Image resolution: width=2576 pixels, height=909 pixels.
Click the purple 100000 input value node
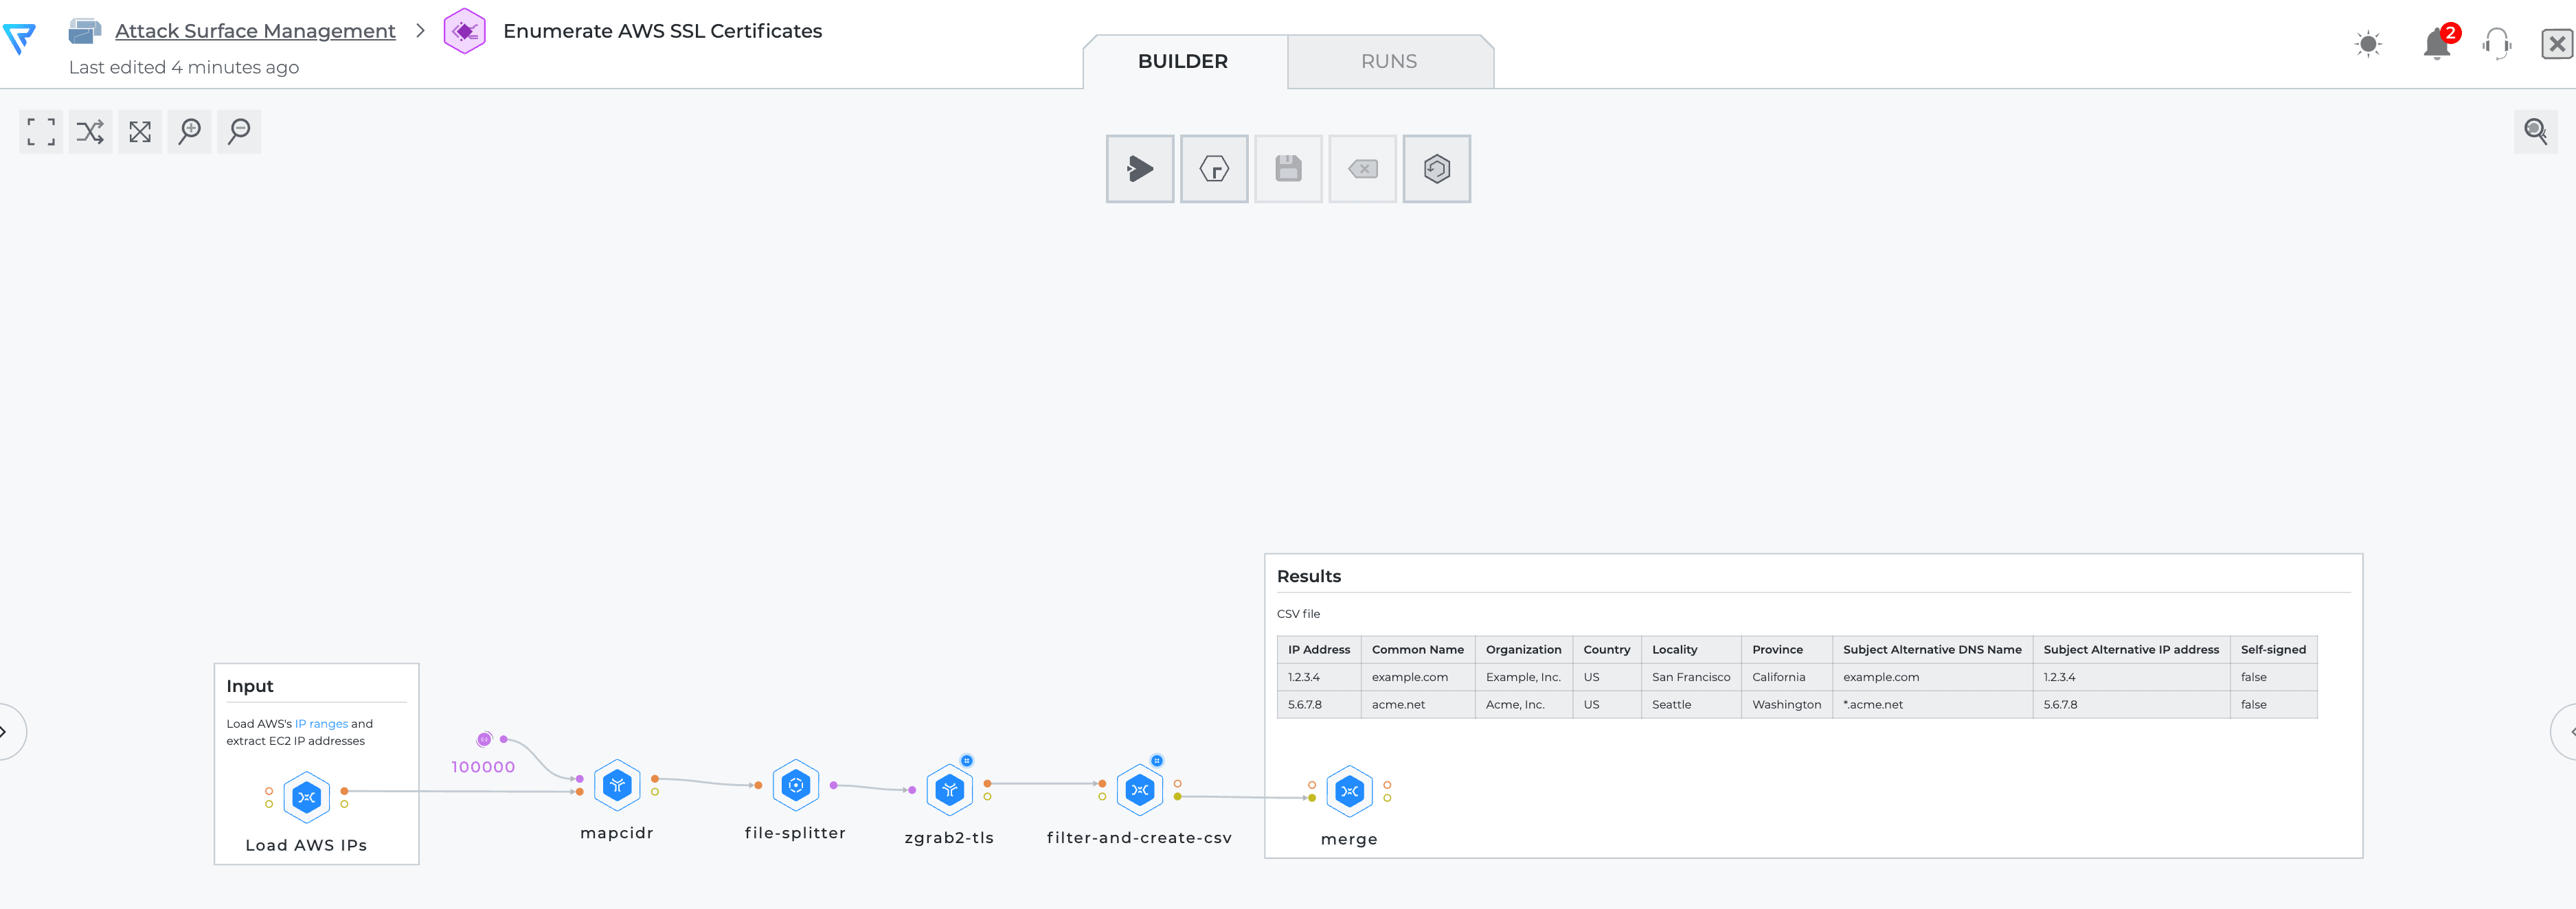(x=484, y=739)
